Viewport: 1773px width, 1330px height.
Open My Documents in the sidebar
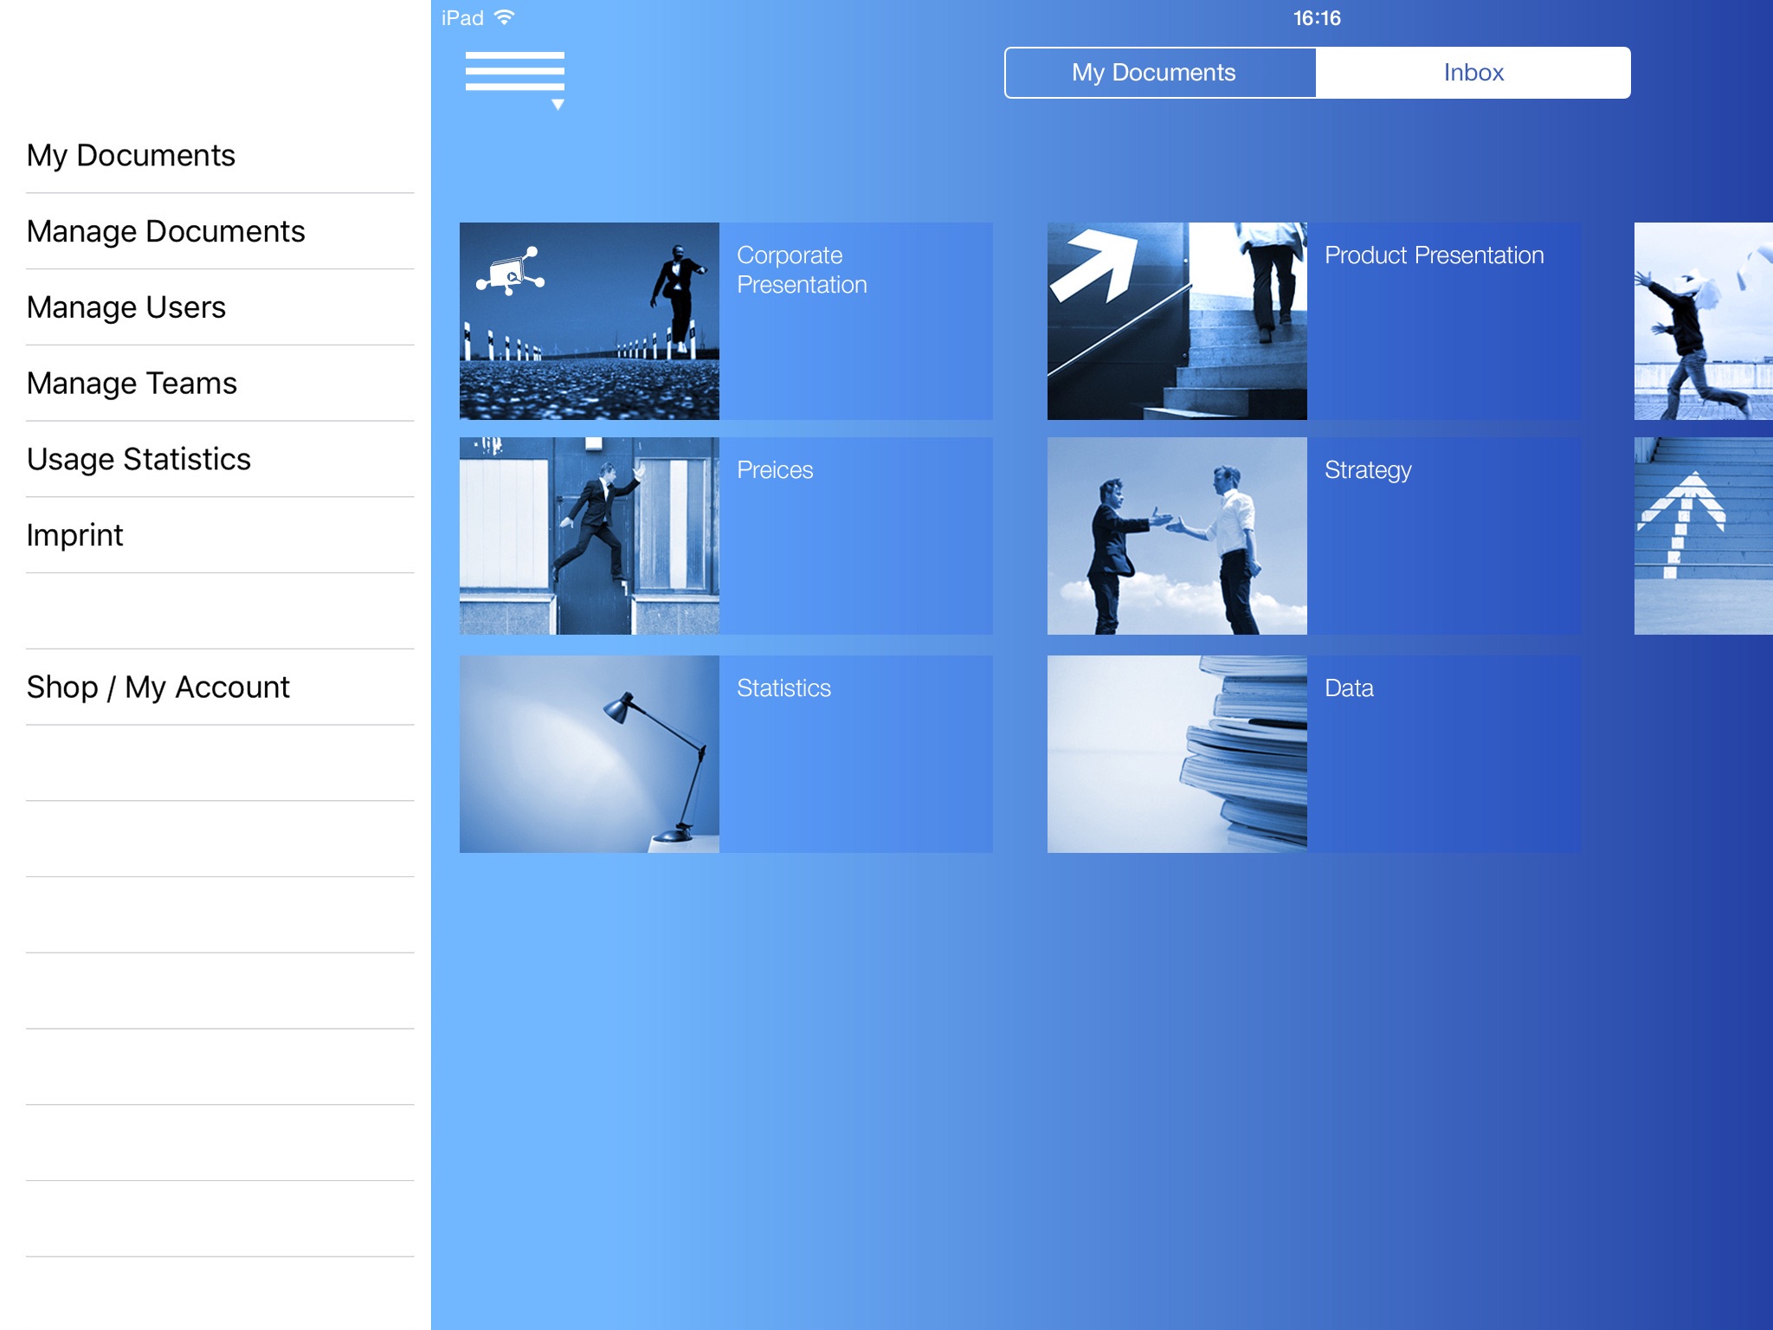coord(131,155)
